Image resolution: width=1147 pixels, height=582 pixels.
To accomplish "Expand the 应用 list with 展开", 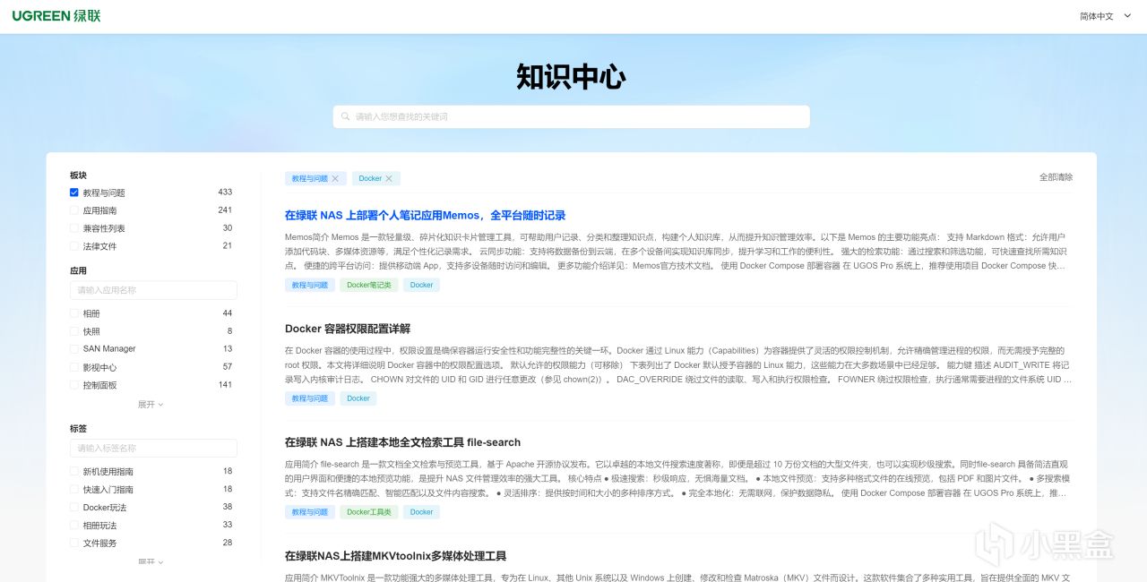I will pyautogui.click(x=151, y=405).
